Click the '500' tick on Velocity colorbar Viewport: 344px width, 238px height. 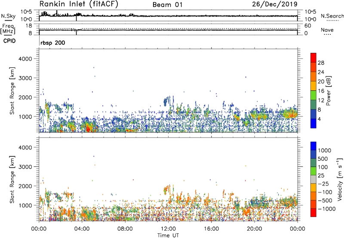(x=323, y=159)
